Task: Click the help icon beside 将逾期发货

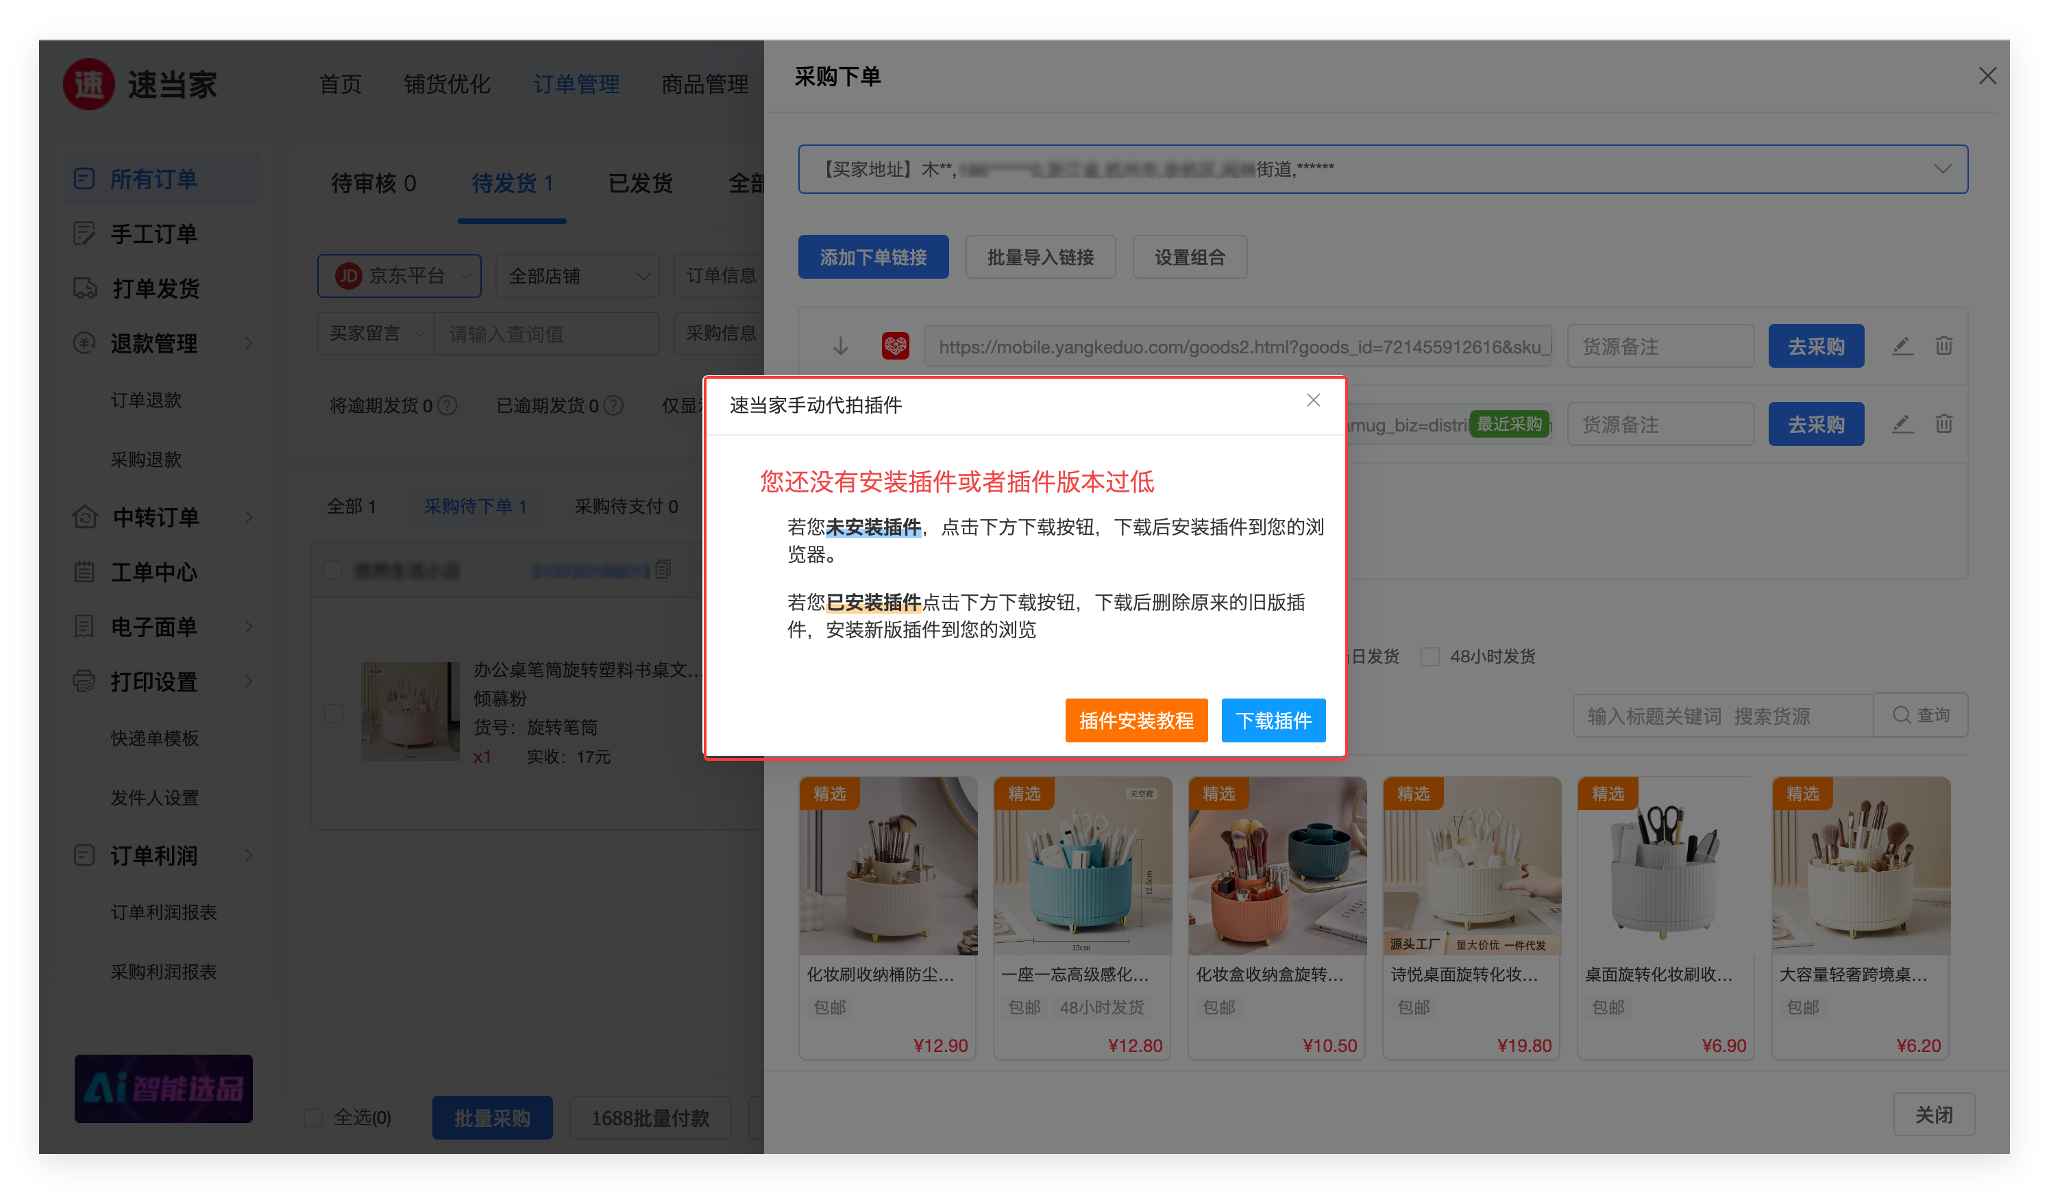Action: (x=447, y=405)
